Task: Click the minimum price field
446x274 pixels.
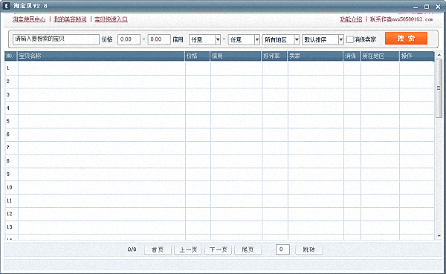Action: pos(129,39)
